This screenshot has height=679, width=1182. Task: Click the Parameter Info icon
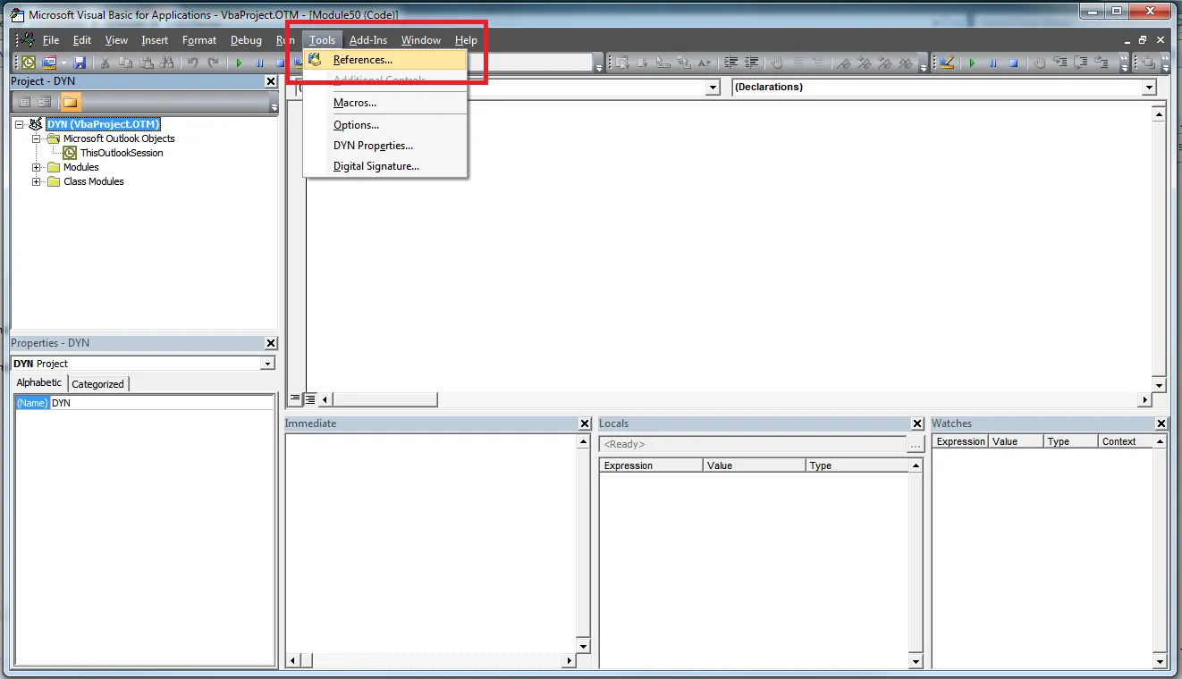pos(684,63)
